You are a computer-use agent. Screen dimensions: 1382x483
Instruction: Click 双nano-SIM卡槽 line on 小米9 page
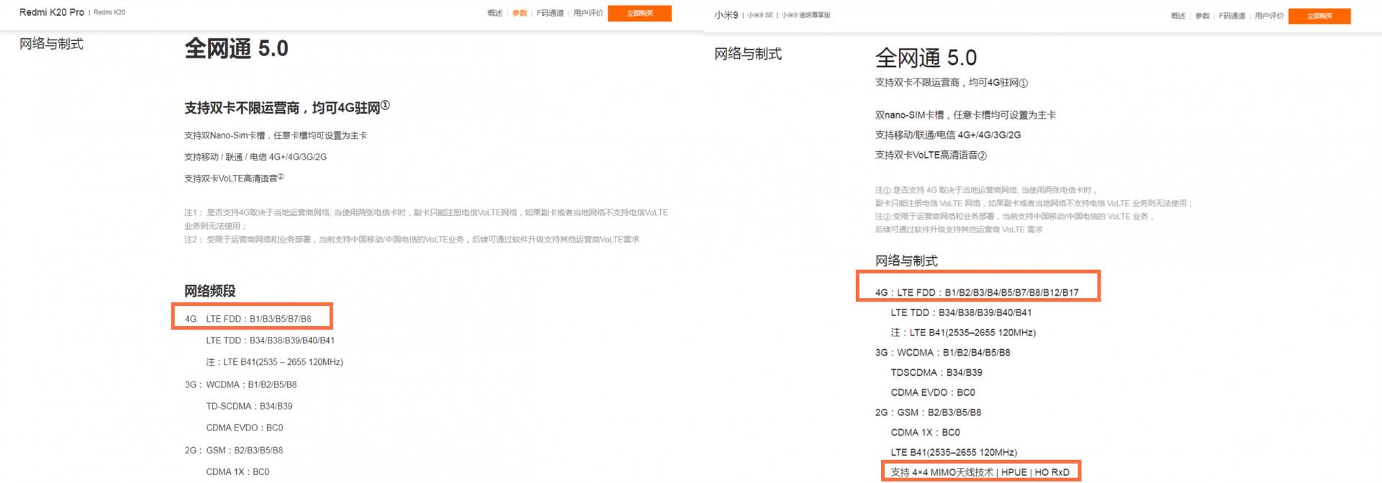965,115
